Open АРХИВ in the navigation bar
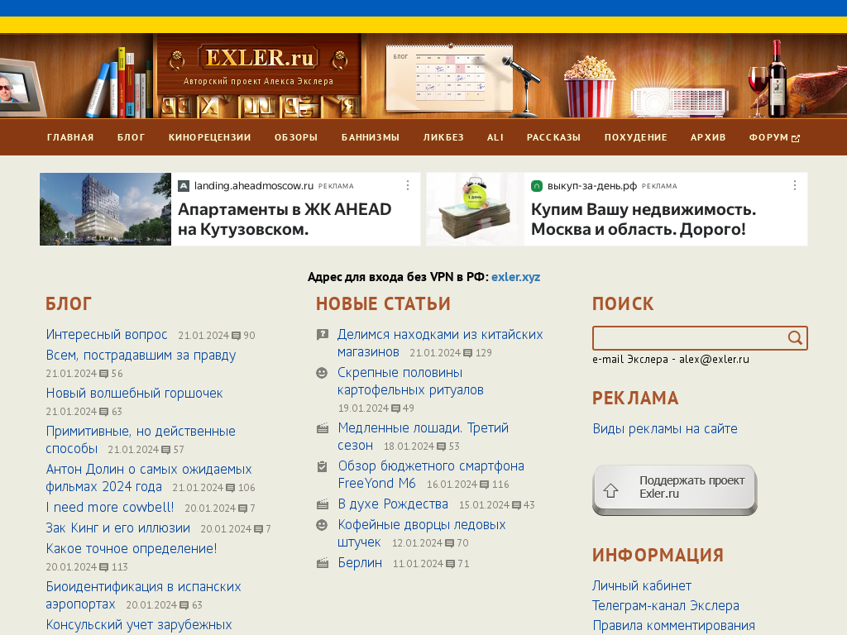This screenshot has height=635, width=847. 708,137
